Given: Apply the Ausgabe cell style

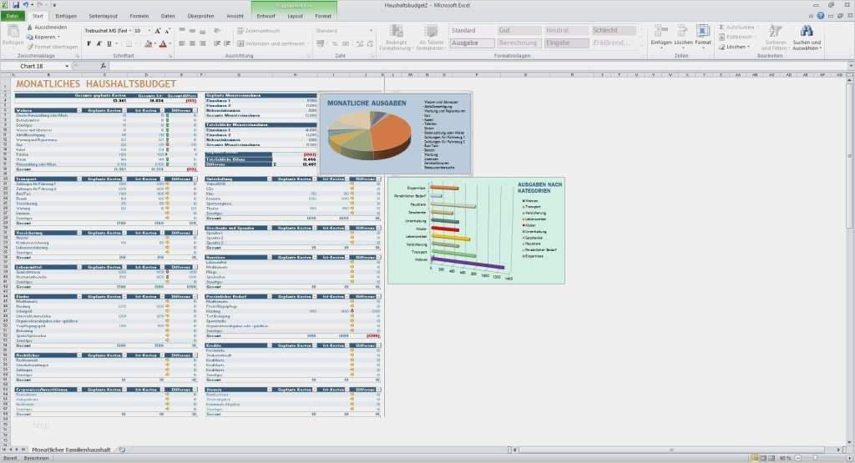Looking at the screenshot, I should [472, 43].
